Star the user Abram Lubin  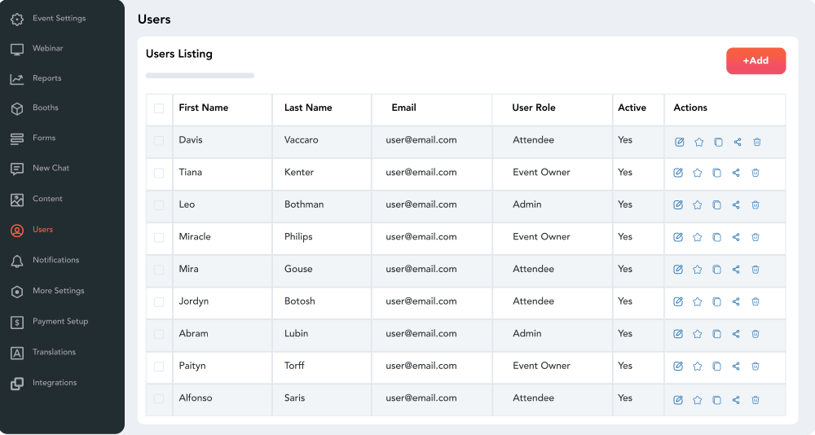698,334
